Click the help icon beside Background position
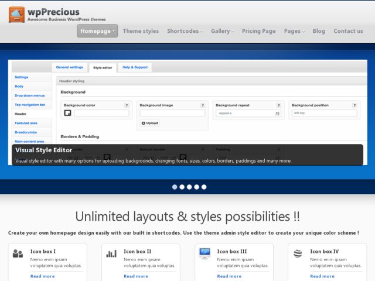The image size is (375, 281). click(x=354, y=105)
